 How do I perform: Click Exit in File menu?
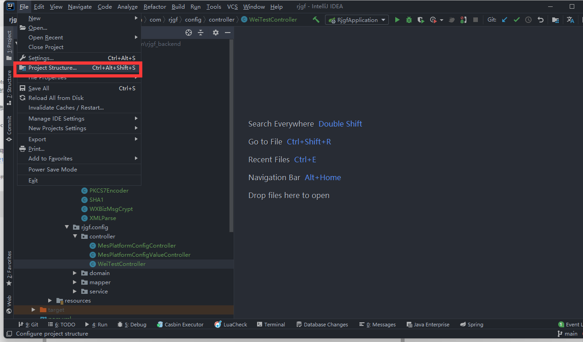(79, 181)
